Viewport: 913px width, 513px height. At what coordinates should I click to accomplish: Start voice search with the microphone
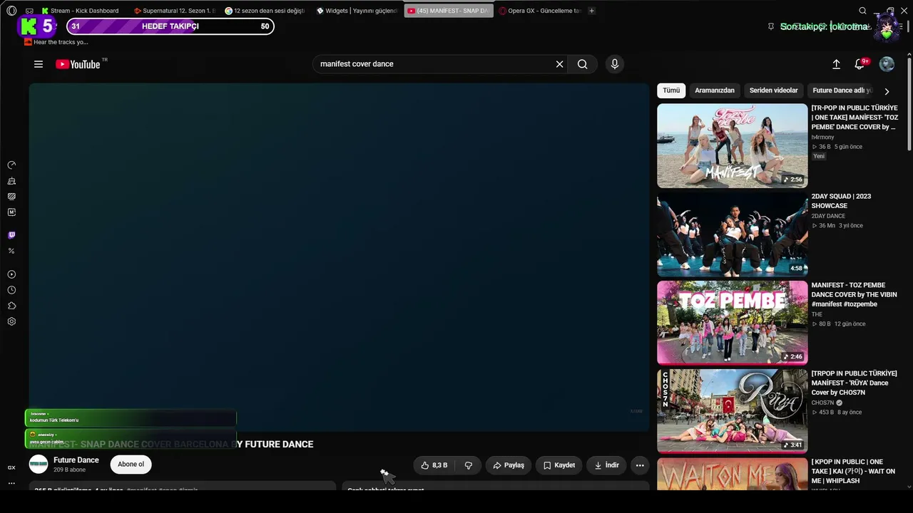tap(615, 64)
